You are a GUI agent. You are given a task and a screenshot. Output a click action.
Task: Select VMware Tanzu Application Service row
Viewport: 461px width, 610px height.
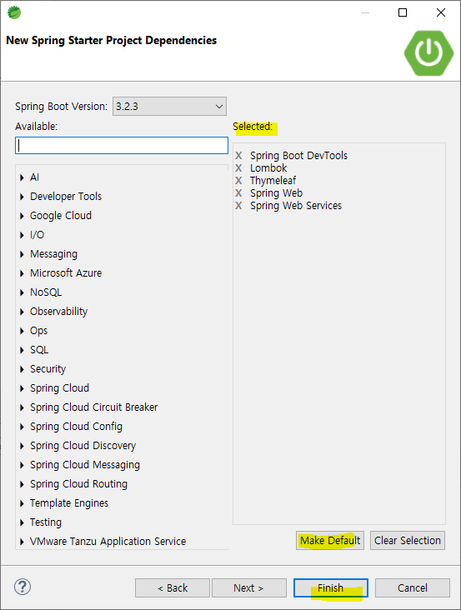tap(108, 542)
